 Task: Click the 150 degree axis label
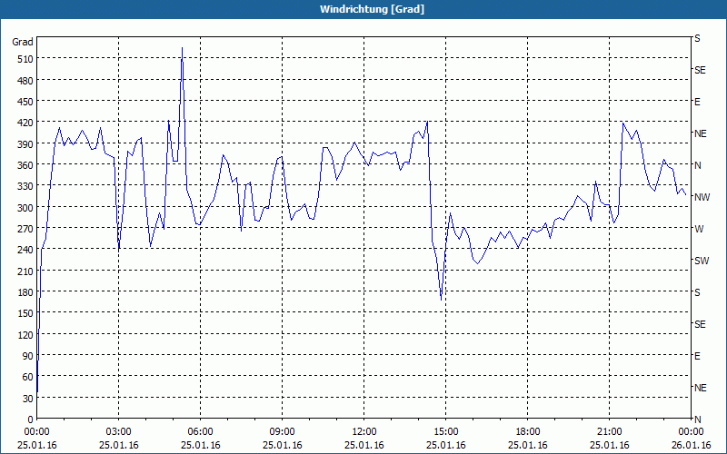tap(25, 313)
